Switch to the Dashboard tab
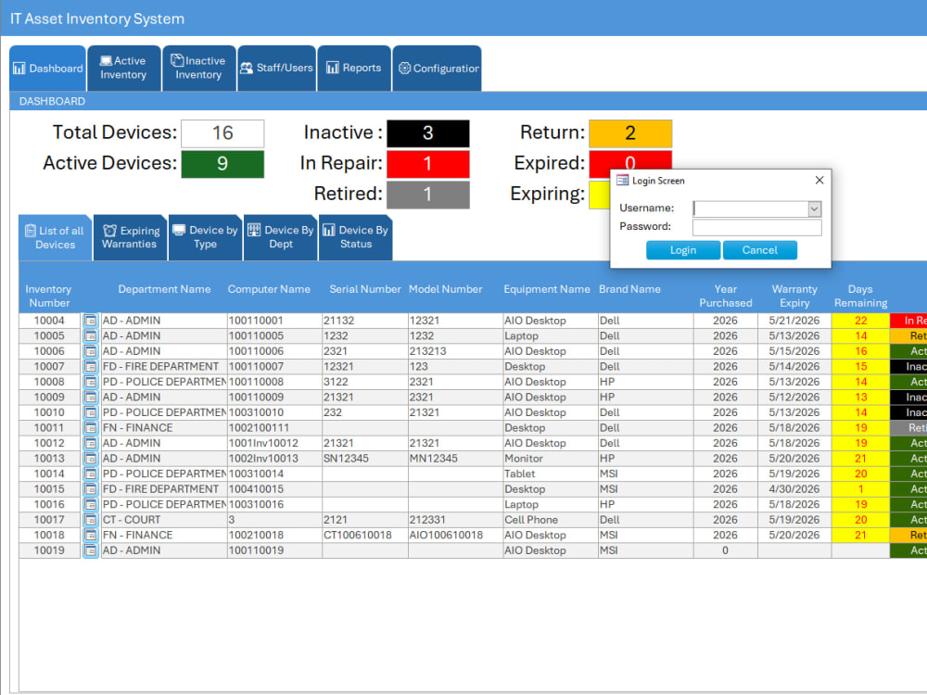This screenshot has width=927, height=695. pos(48,68)
